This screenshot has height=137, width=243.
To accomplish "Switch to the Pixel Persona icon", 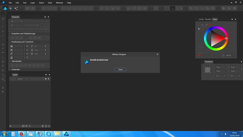I will pos(11,8).
